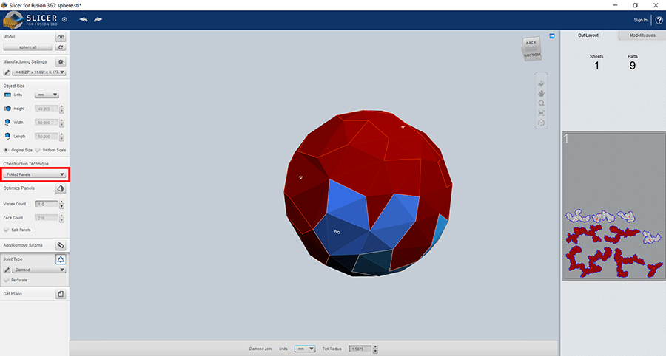This screenshot has height=356, width=666.
Task: Collapse the right panel with blue arrow icon
Action: 552,36
